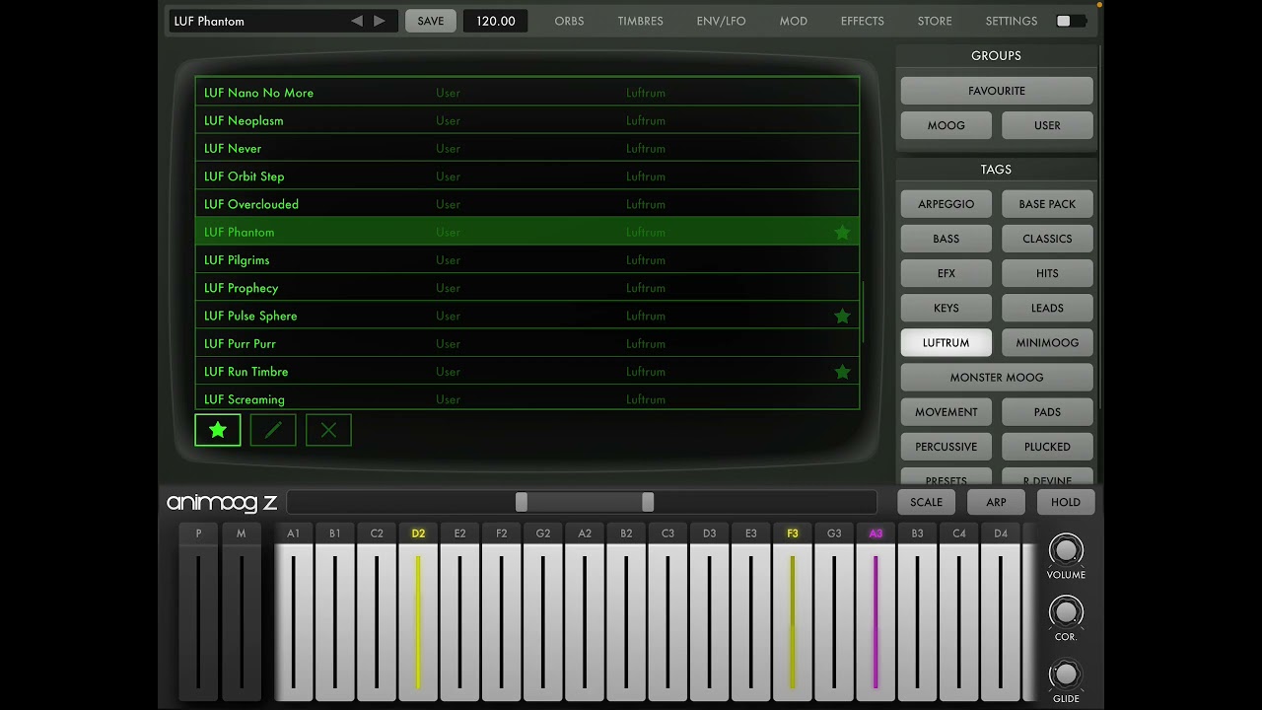Click the pencil edit preset icon

[273, 430]
